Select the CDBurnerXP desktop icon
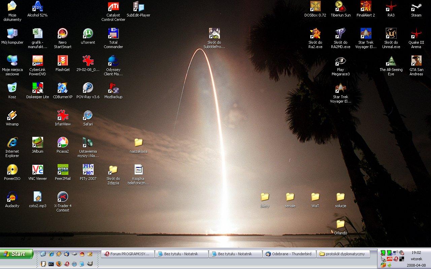Viewport: 431px width, 269px height. click(63, 91)
